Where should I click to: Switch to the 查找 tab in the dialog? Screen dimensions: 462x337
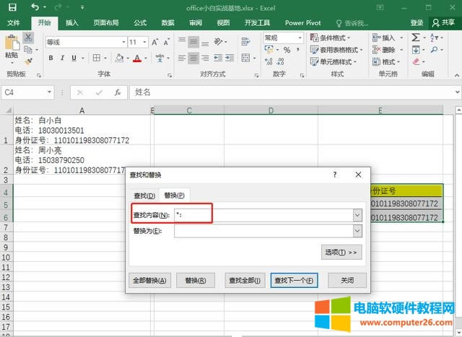(142, 196)
